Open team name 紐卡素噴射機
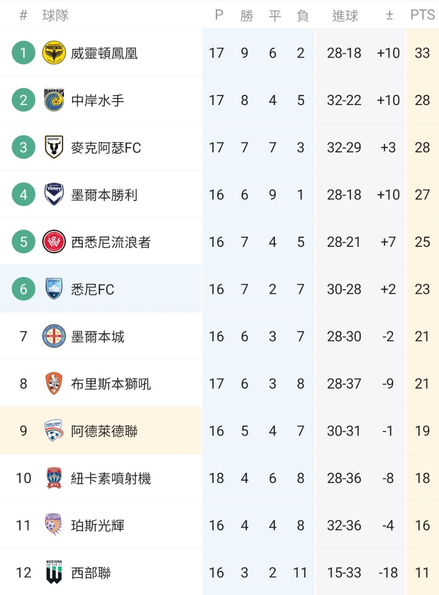This screenshot has width=439, height=595. coord(111,478)
